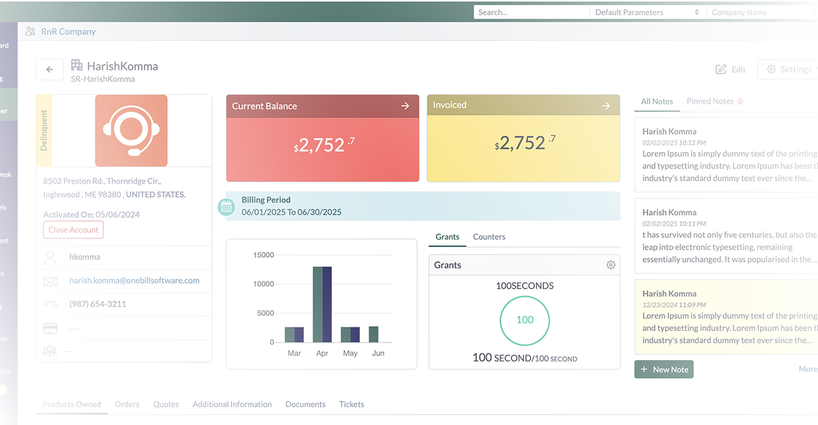Image resolution: width=818 pixels, height=425 pixels.
Task: Click the headset customer avatar image
Action: point(131,131)
